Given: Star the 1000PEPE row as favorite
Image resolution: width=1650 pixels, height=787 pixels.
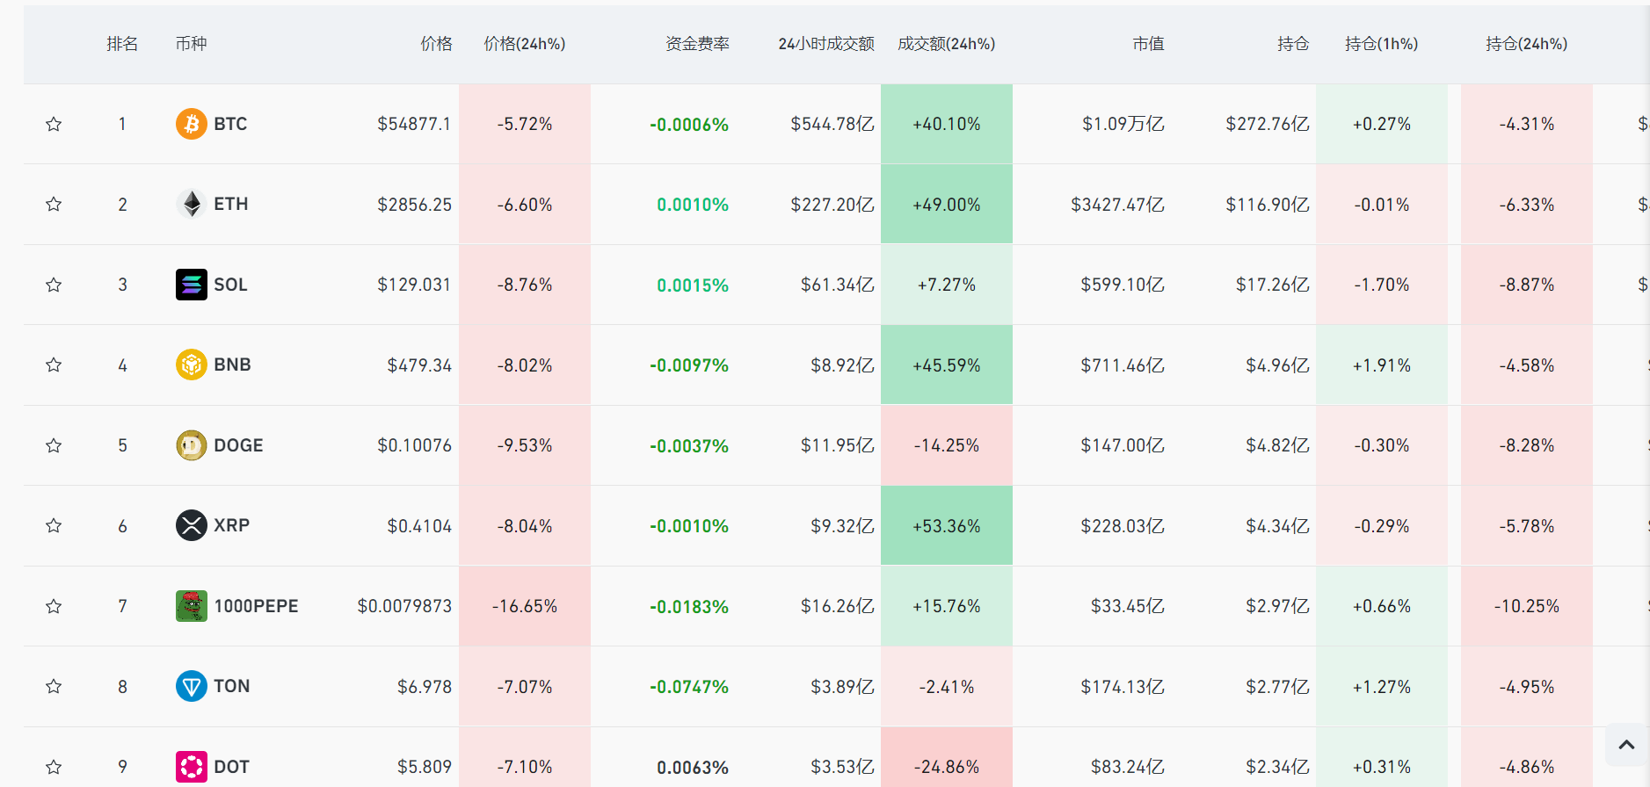Looking at the screenshot, I should click(x=54, y=606).
